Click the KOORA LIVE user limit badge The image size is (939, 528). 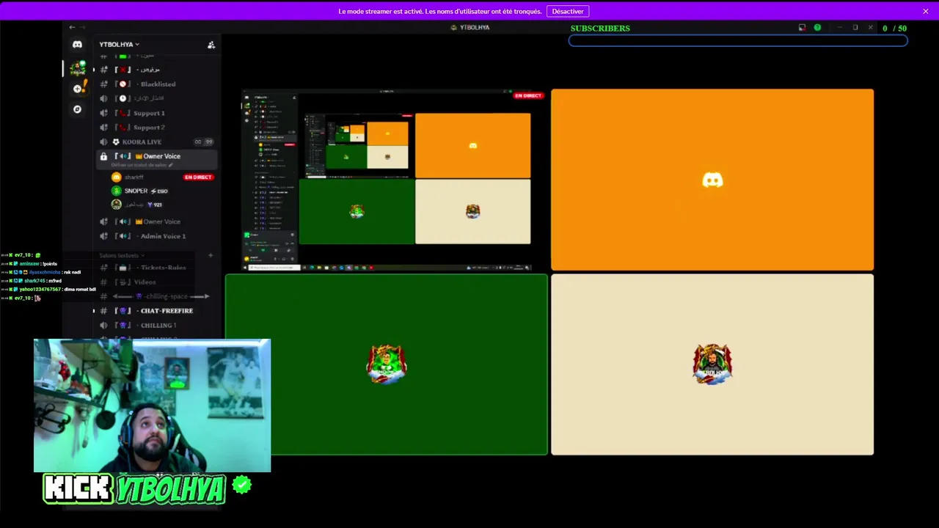click(x=203, y=142)
